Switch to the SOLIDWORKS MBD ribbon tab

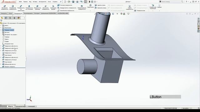coord(63,13)
